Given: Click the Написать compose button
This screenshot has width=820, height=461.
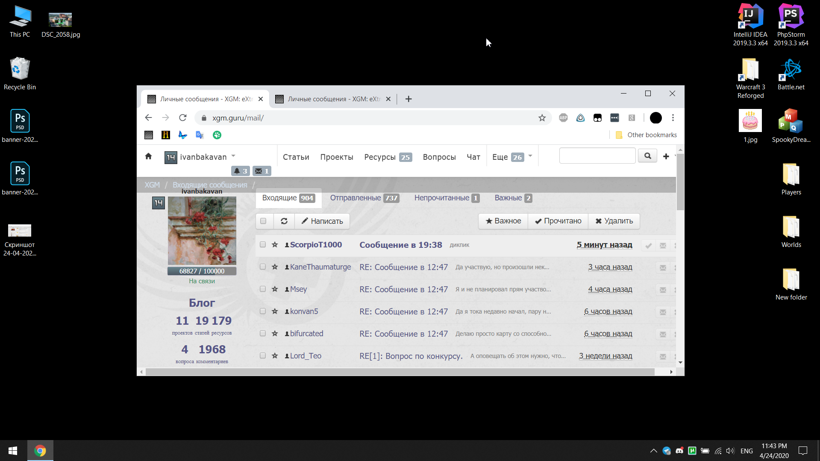Looking at the screenshot, I should pos(322,221).
